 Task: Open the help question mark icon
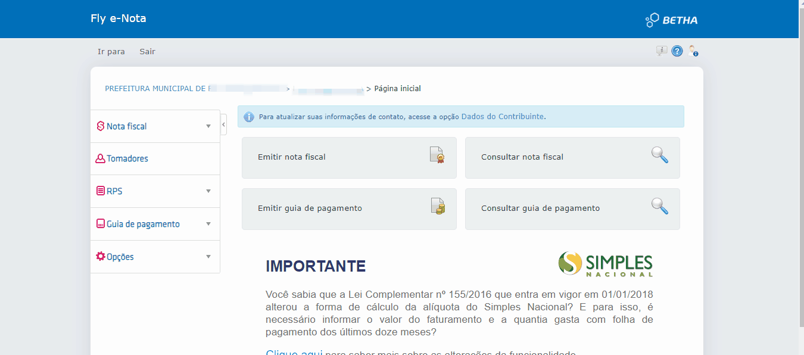(x=677, y=51)
